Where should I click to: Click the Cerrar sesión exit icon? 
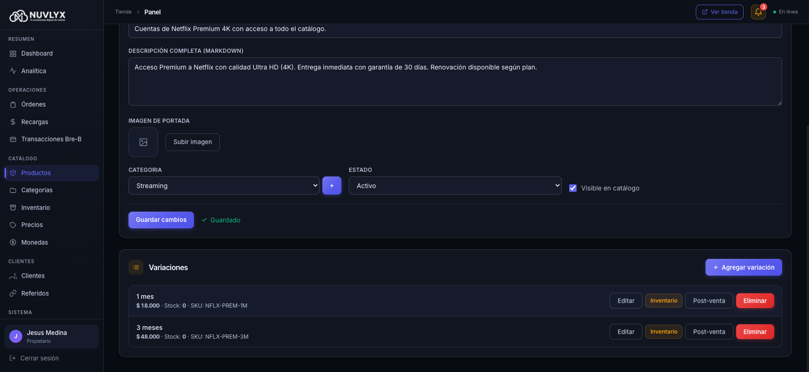[13, 358]
